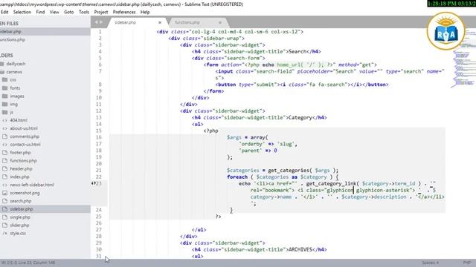Open footer.php in the sidebar
Image resolution: width=476 pixels, height=267 pixels.
[20, 153]
